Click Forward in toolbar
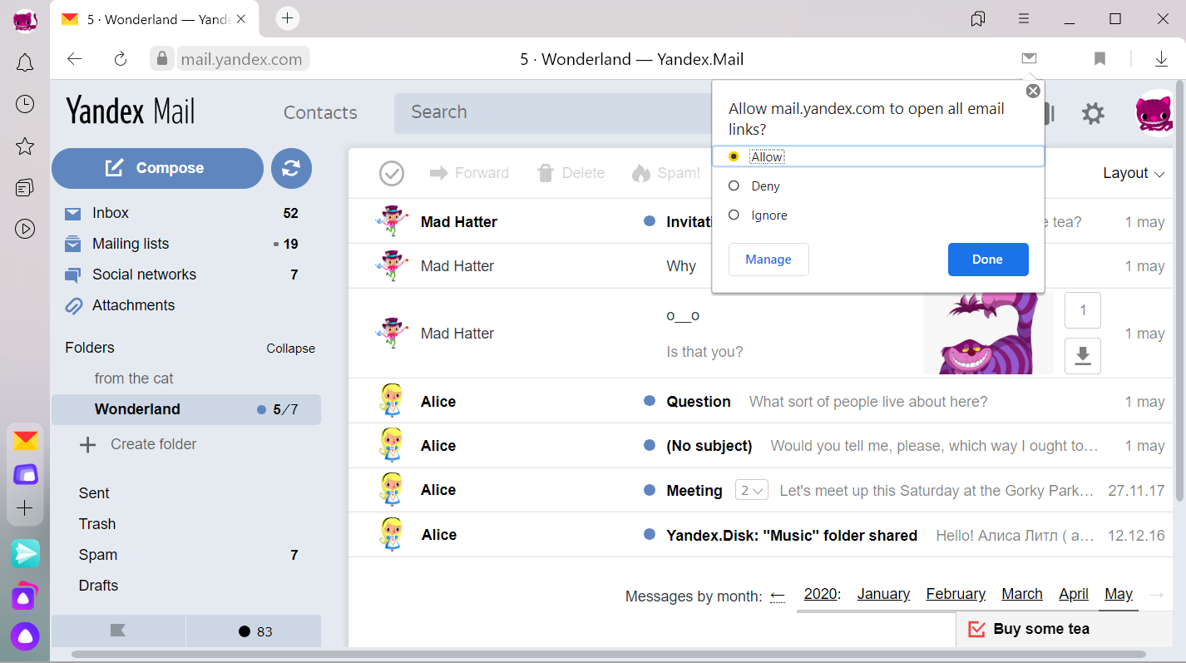This screenshot has width=1186, height=663. tap(470, 173)
